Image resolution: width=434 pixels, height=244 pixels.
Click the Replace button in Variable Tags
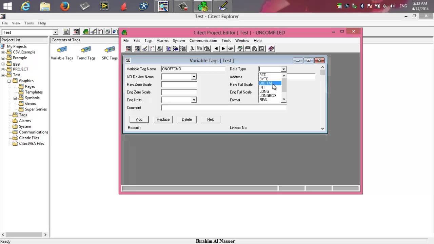(x=163, y=119)
